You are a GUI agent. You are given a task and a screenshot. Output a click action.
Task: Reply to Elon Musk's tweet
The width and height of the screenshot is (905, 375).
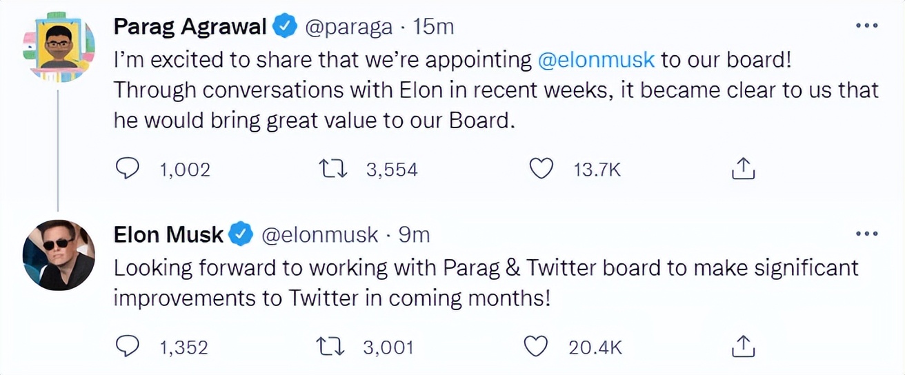click(127, 347)
